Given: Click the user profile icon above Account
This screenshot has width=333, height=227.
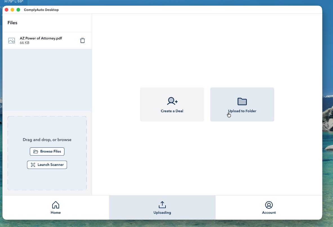Looking at the screenshot, I should (x=269, y=205).
